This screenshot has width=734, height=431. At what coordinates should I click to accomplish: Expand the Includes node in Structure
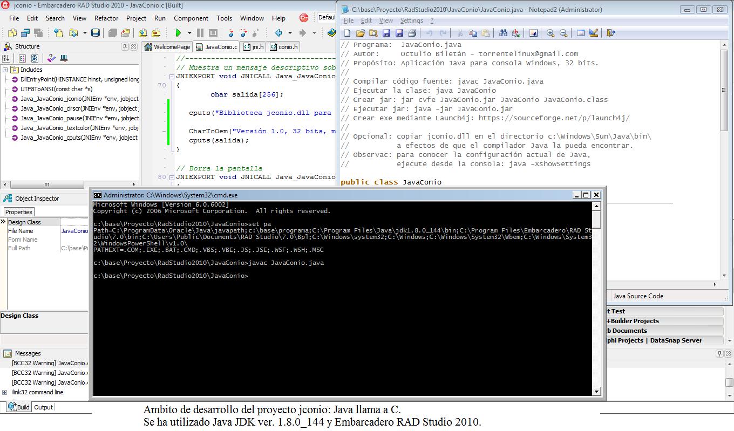5,70
